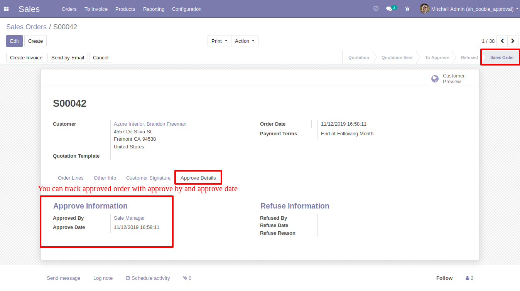Expand the Print dropdown
The height and width of the screenshot is (291, 520).
pos(219,41)
